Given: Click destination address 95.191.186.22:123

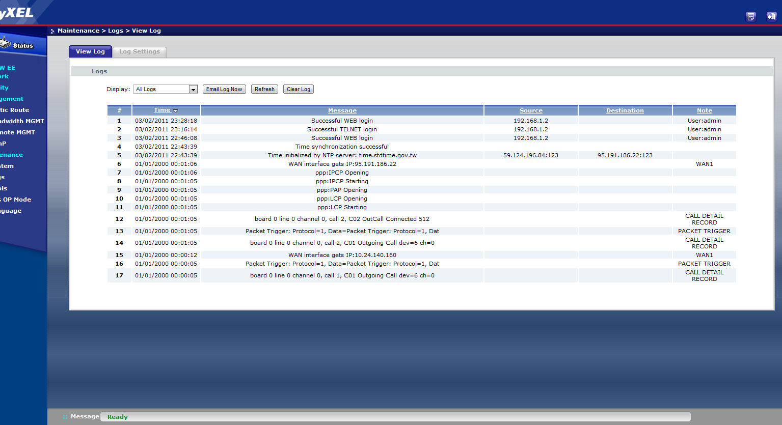Looking at the screenshot, I should click(625, 155).
